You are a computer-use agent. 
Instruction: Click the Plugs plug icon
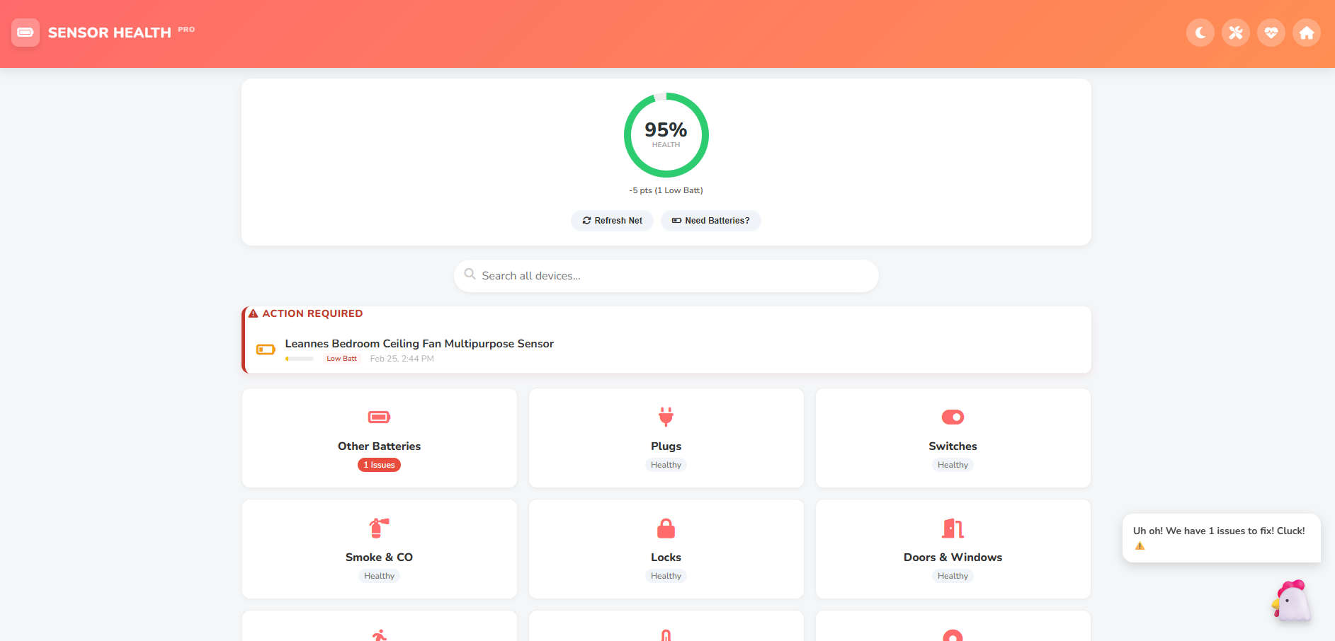666,417
